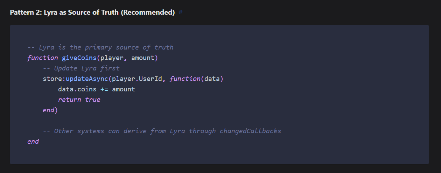Click the purple 'function' keyword before giveCoins
441x173 pixels.
pos(42,58)
